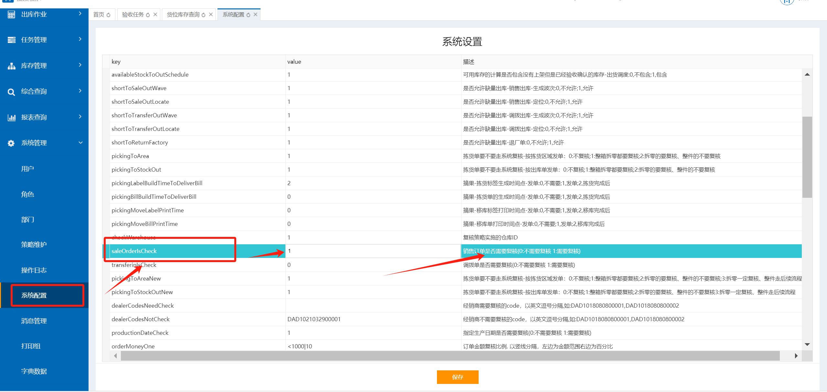
Task: Open the 操作日志 menu item
Action: click(x=34, y=270)
